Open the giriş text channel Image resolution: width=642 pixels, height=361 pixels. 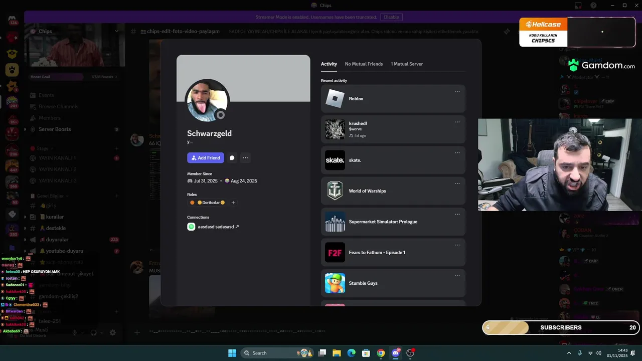73,206
